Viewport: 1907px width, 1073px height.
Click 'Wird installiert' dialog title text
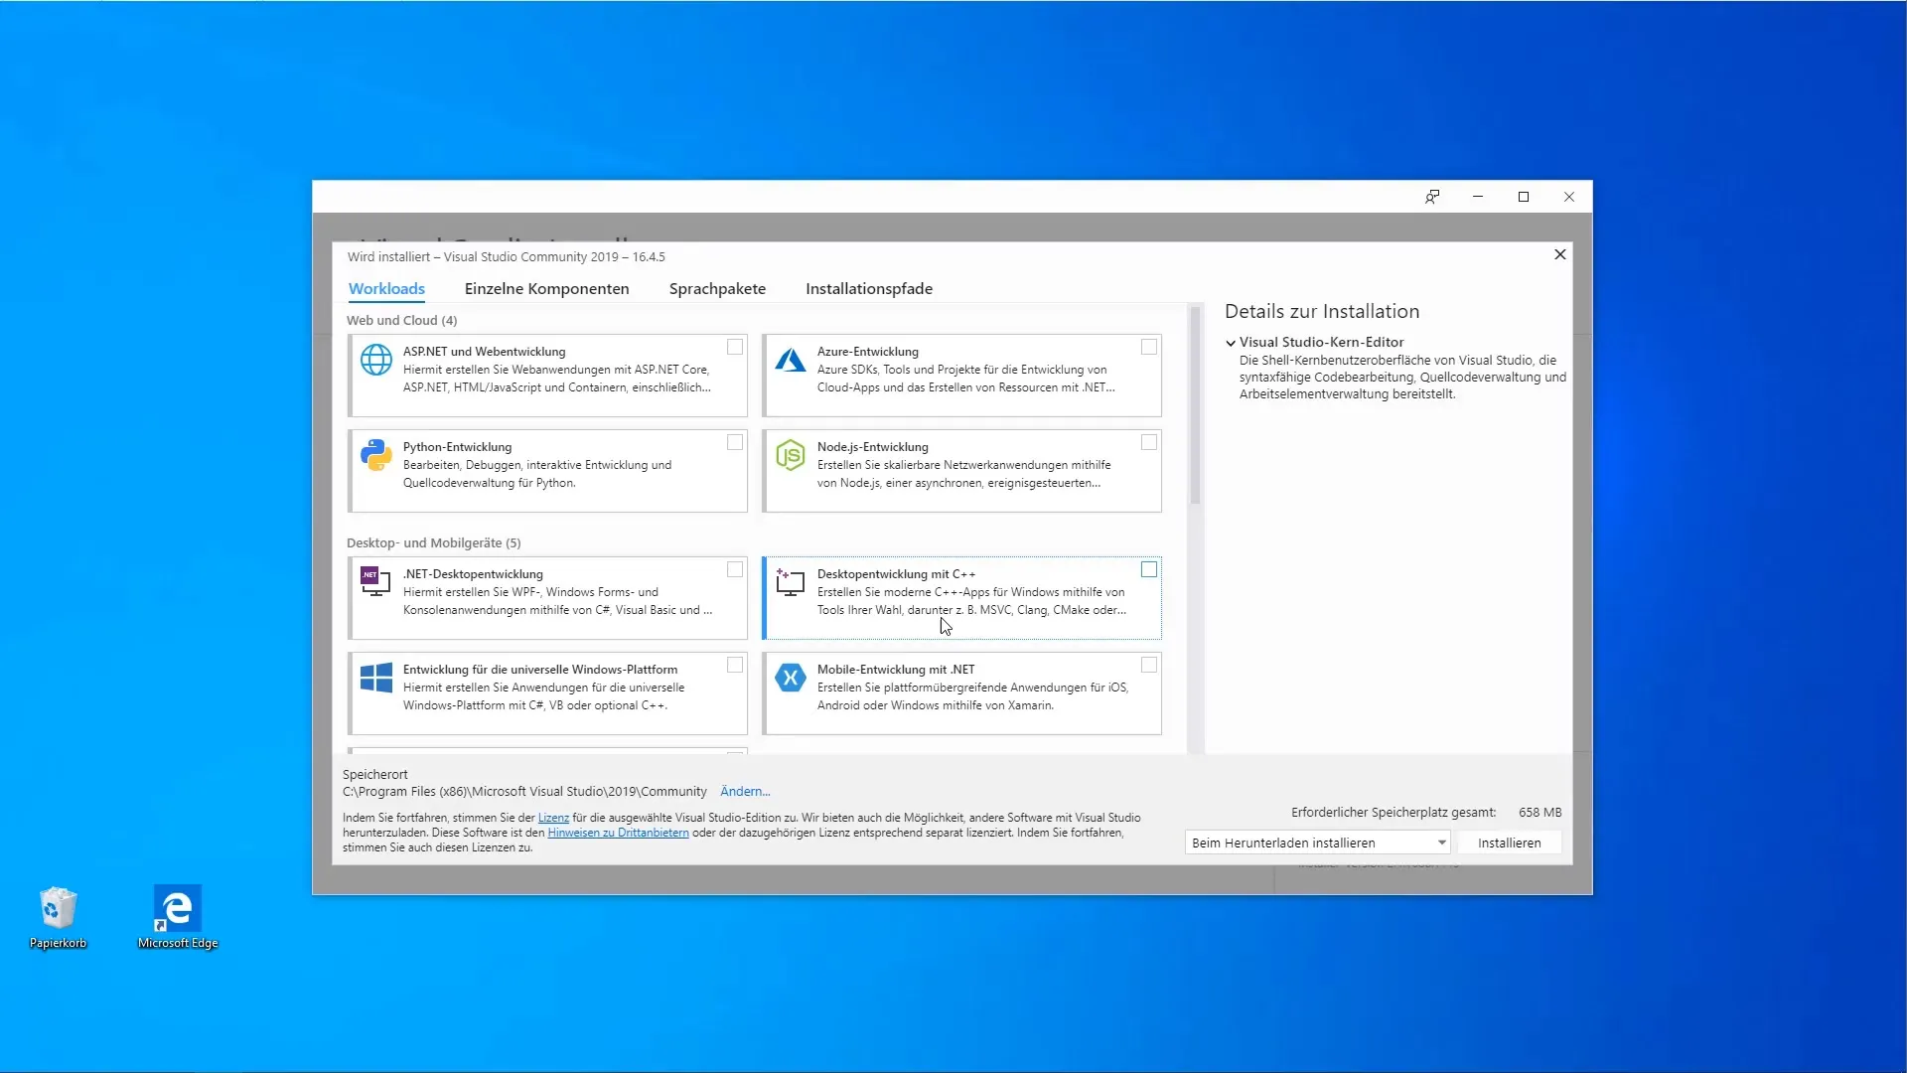(x=506, y=256)
